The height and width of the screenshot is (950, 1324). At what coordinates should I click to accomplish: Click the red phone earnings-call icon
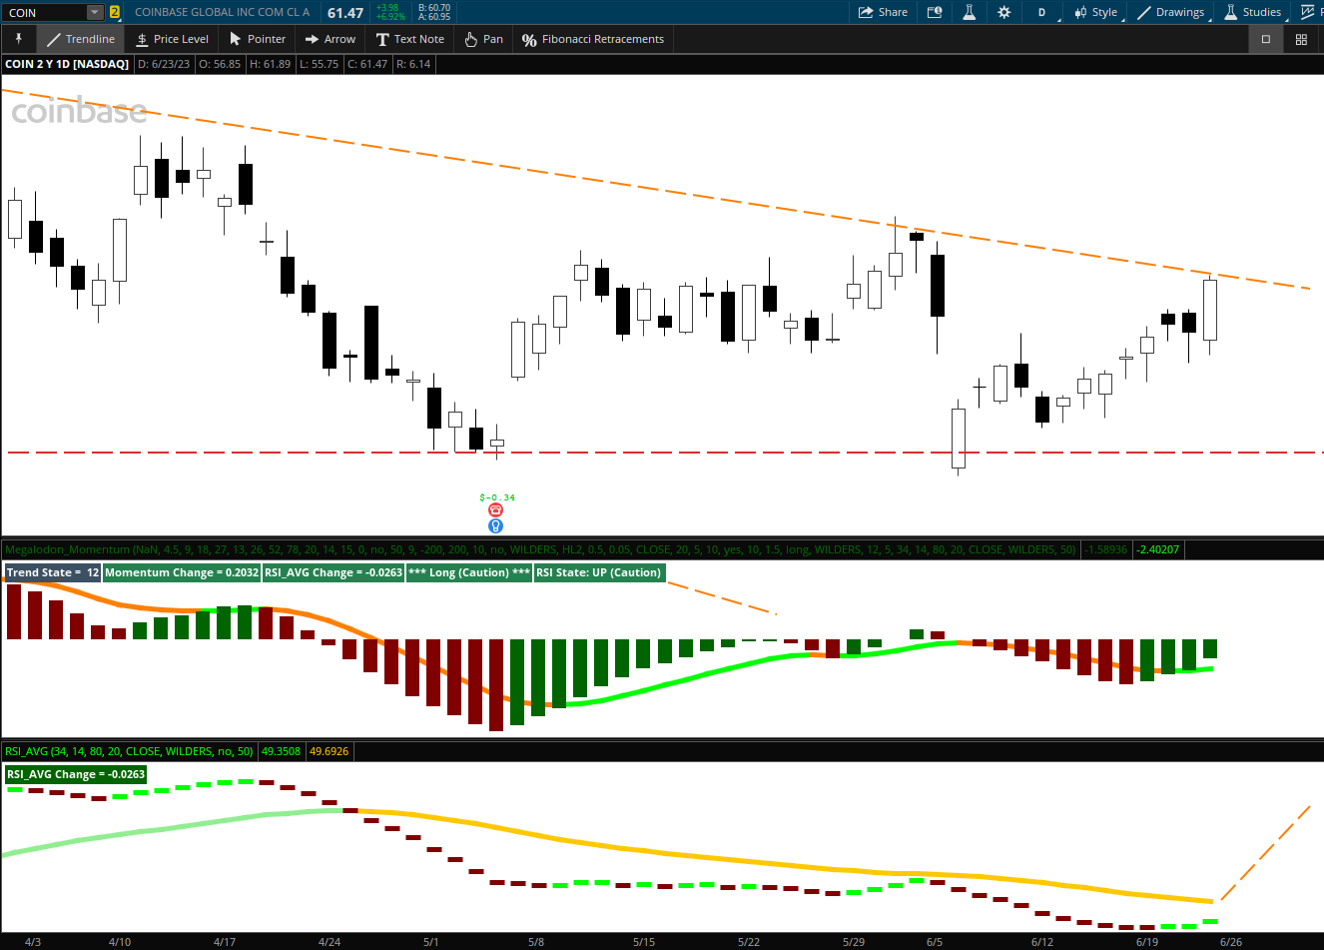(495, 510)
